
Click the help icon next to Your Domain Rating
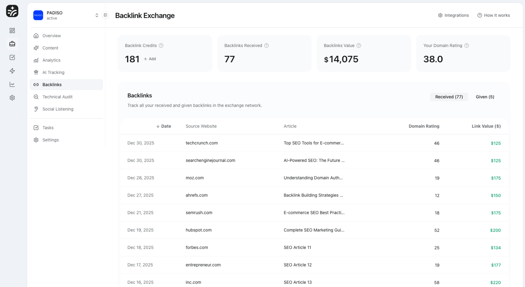tap(466, 46)
